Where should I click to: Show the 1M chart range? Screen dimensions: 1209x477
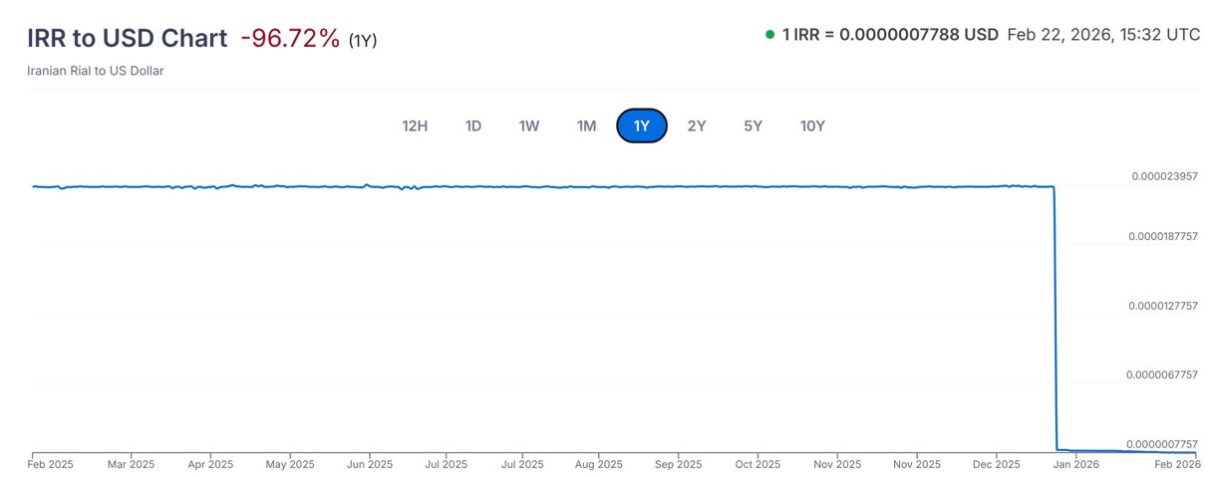tap(586, 125)
